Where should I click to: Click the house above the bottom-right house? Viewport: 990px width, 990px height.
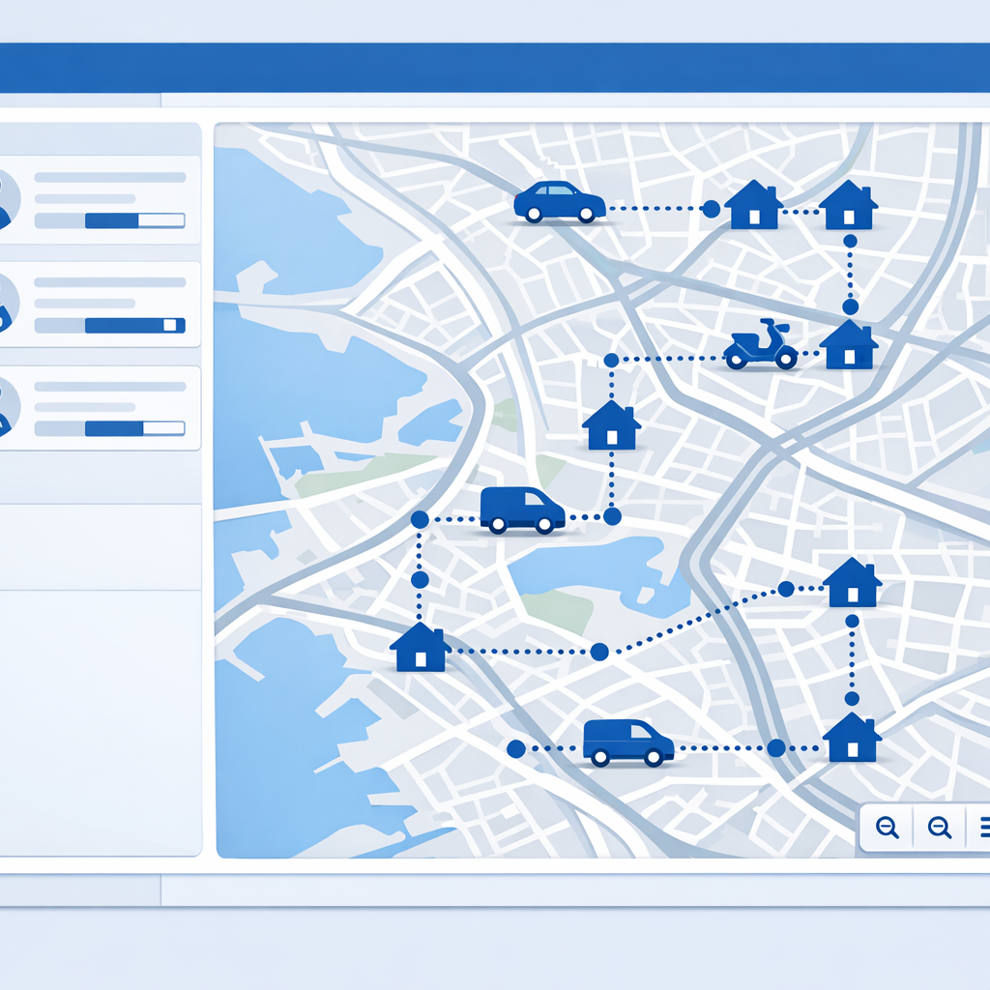tap(852, 583)
